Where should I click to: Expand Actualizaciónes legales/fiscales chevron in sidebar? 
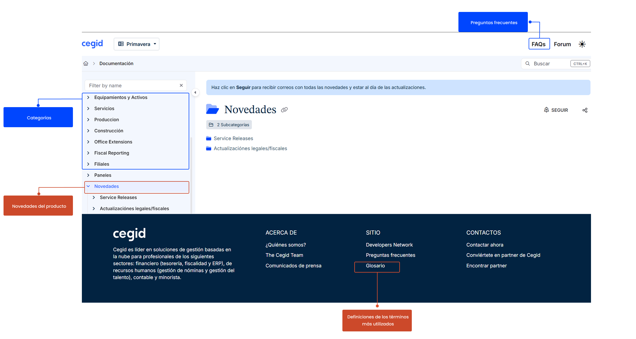pos(94,209)
